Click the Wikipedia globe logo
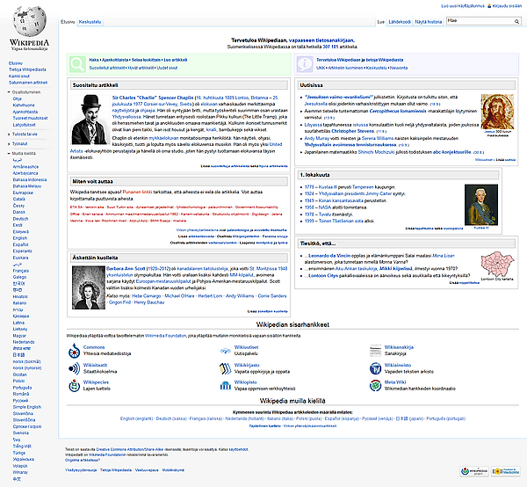The width and height of the screenshot is (527, 487). (29, 21)
